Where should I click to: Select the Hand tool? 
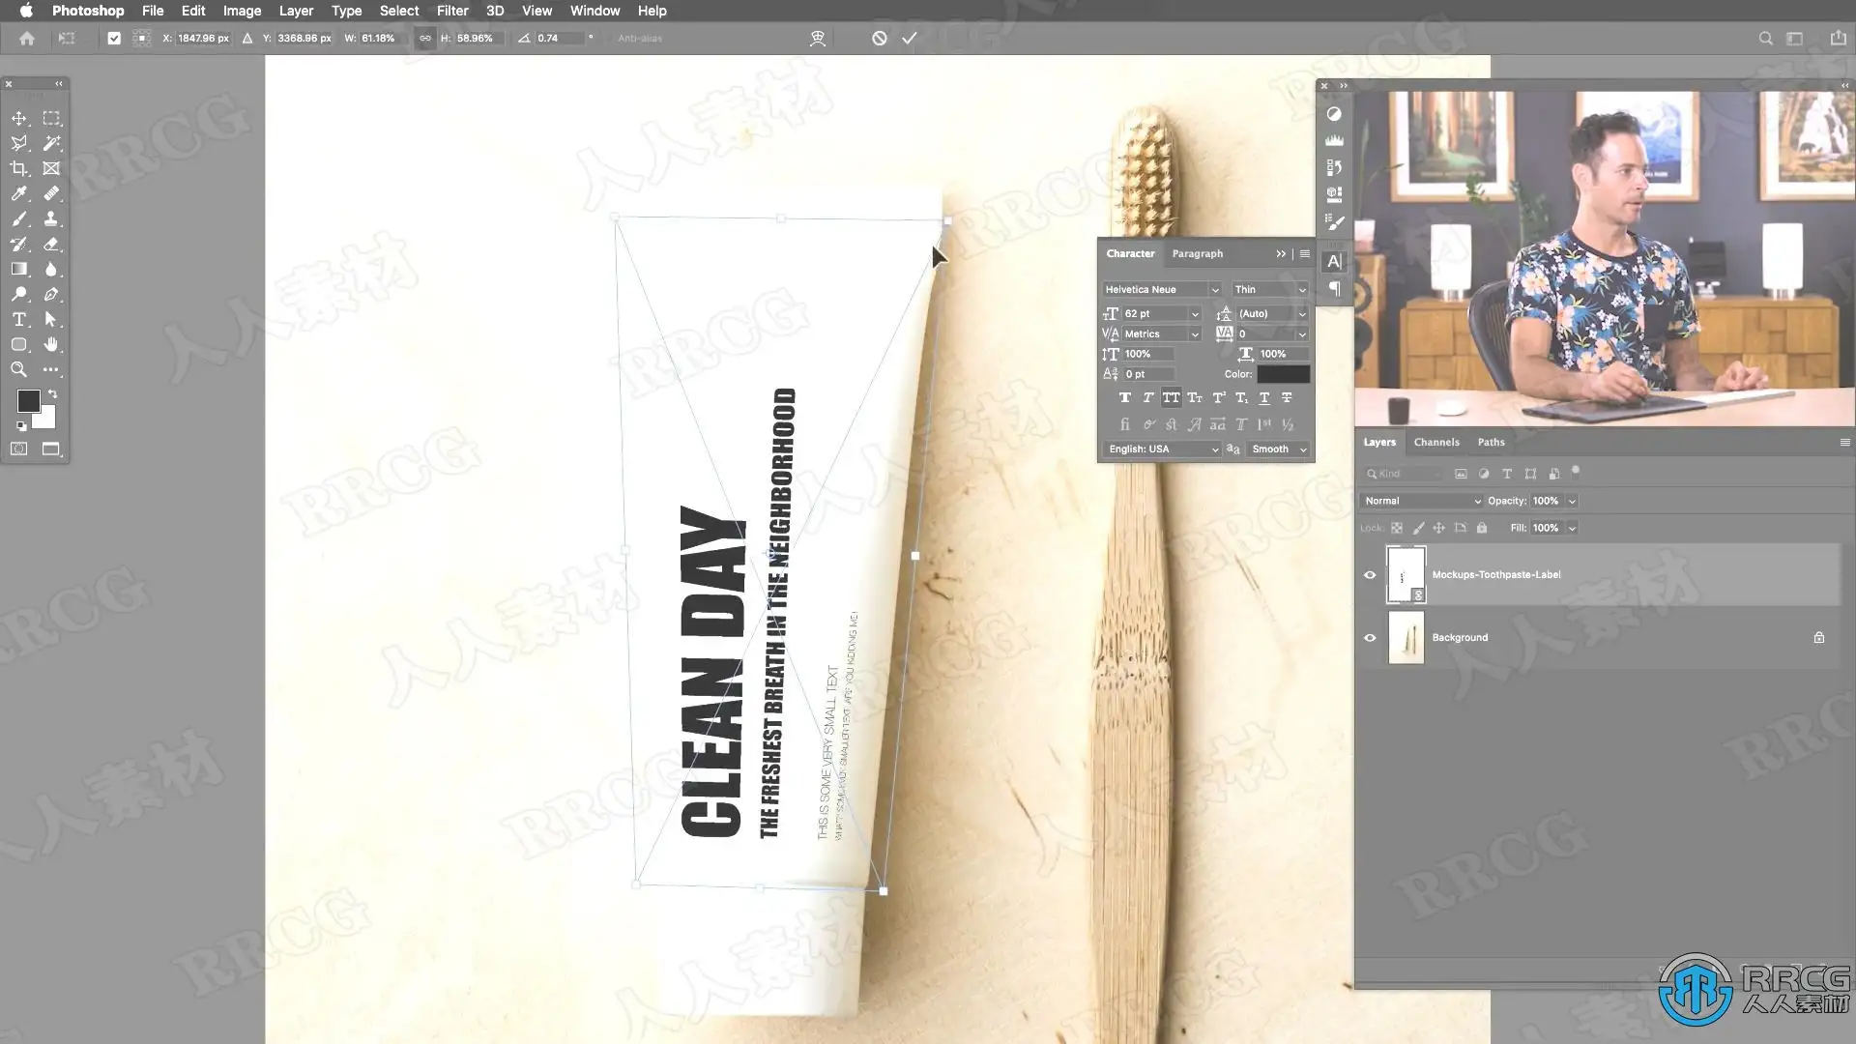tap(51, 344)
